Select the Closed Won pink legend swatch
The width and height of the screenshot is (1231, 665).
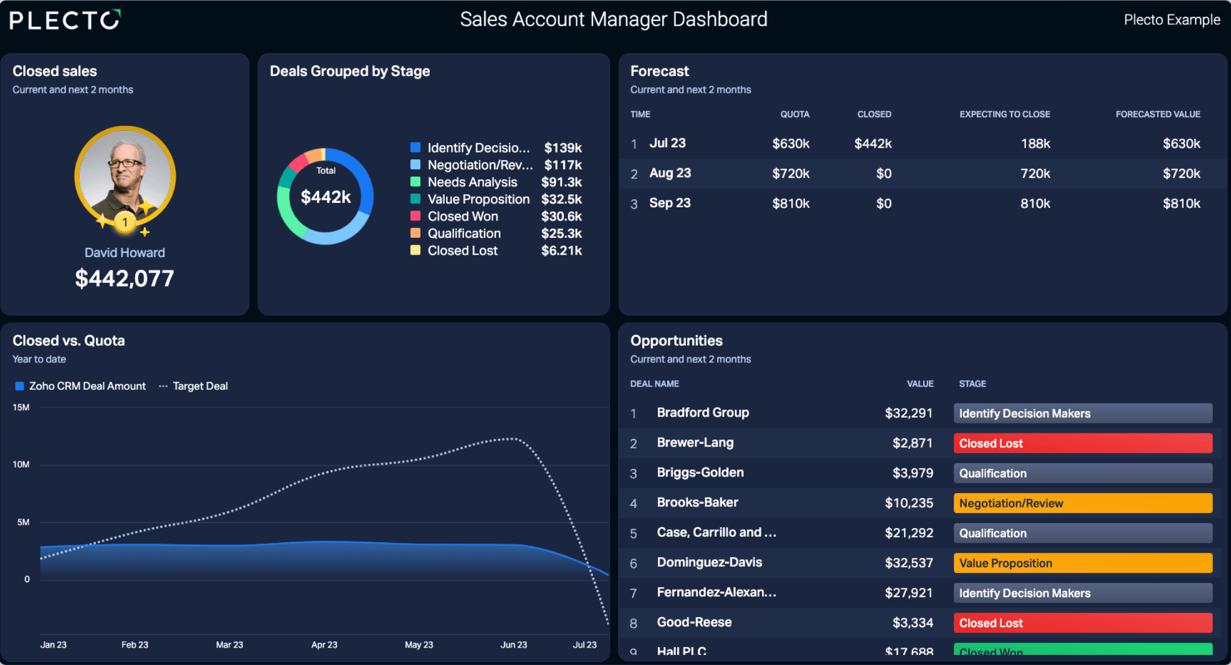(x=415, y=216)
